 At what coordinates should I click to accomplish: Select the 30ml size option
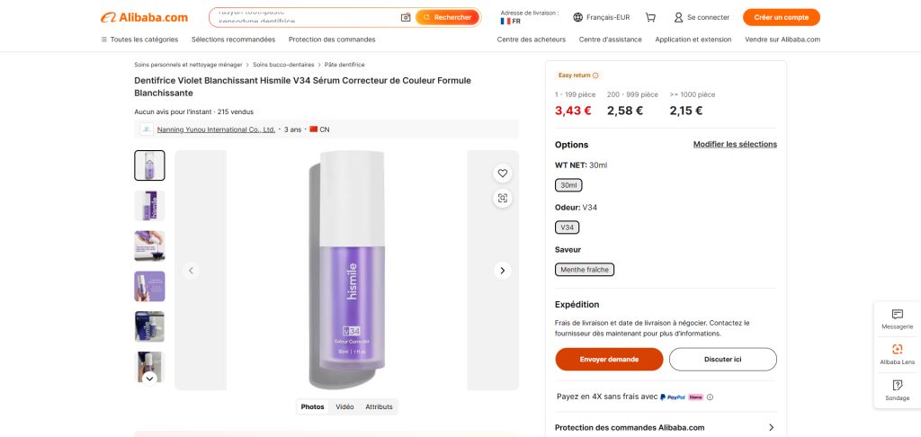click(x=568, y=185)
